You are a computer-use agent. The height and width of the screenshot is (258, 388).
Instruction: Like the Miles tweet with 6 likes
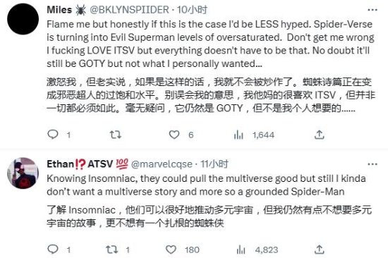pyautogui.click(x=174, y=135)
